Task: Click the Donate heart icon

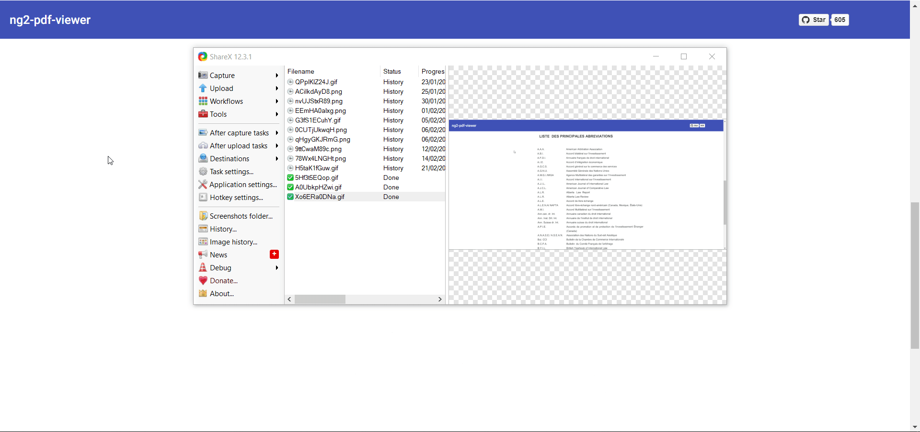Action: (203, 280)
